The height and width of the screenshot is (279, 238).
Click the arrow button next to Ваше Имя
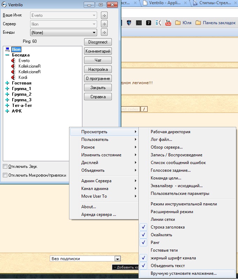tap(104, 15)
